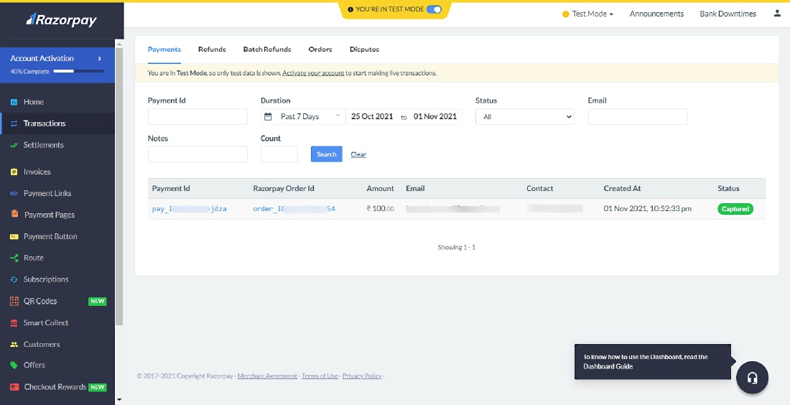Open the Privacy Policy footer link
Image resolution: width=790 pixels, height=405 pixels.
(x=362, y=376)
